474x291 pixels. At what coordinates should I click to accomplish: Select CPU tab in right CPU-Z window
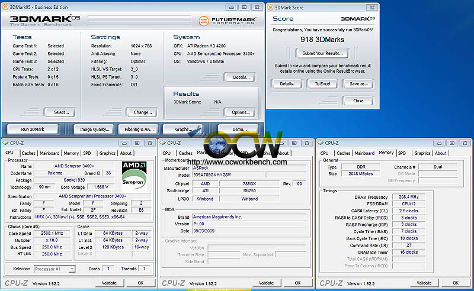(x=324, y=153)
